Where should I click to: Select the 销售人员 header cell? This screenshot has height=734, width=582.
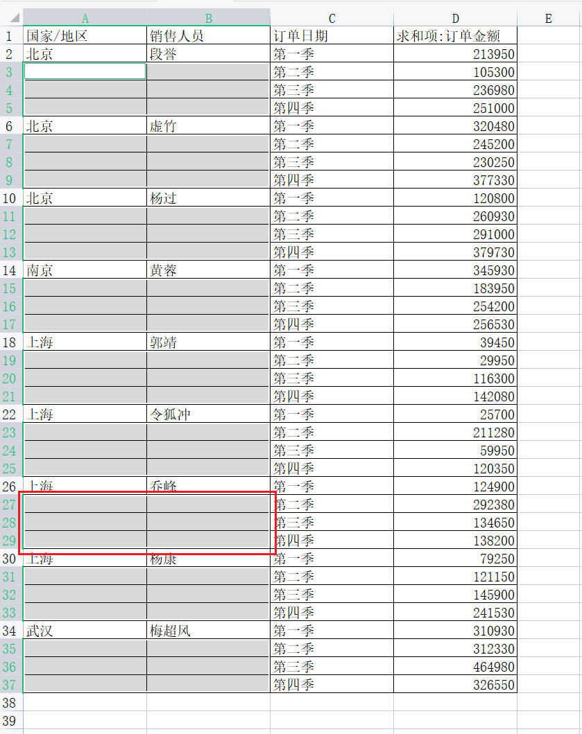[x=208, y=36]
